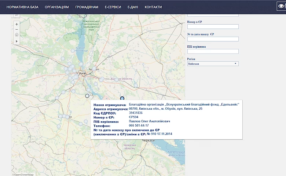Focus the ПІБ керівника input field

coord(213,51)
